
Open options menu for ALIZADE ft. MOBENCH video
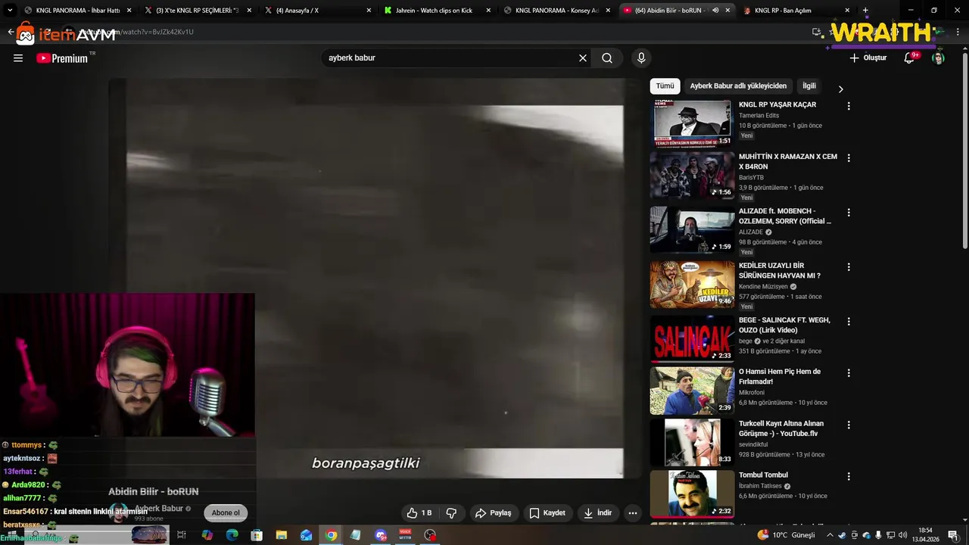point(849,213)
